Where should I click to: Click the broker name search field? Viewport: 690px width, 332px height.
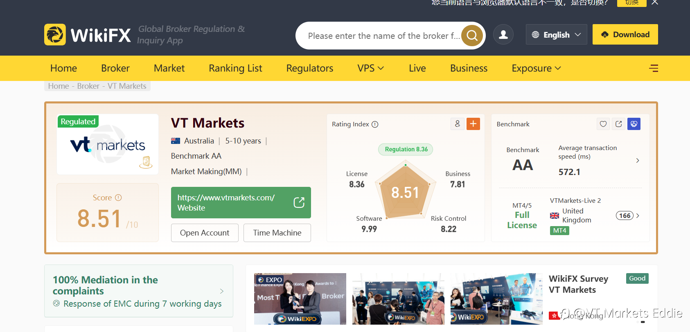(x=383, y=36)
